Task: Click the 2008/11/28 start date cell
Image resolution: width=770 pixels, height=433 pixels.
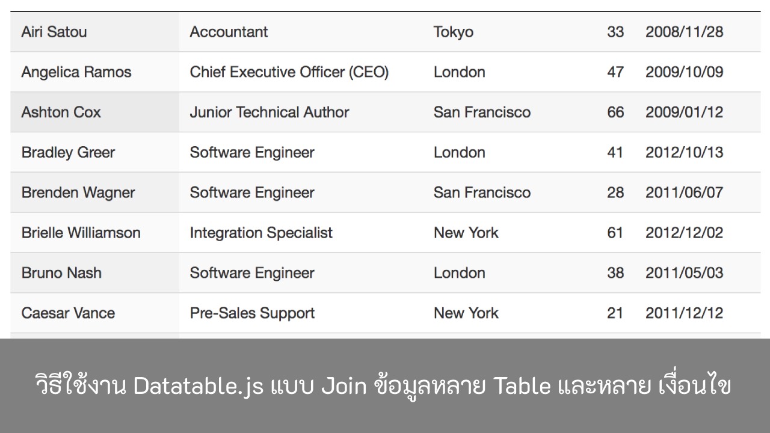Action: click(697, 32)
